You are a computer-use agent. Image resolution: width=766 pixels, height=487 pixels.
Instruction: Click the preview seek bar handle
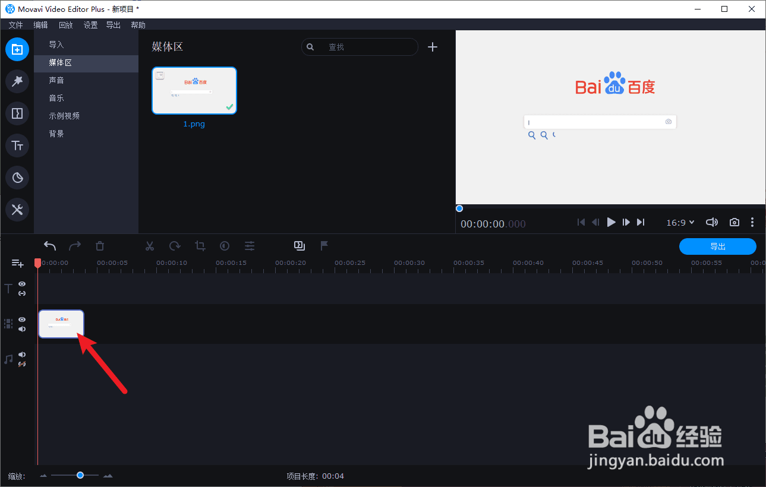(459, 208)
